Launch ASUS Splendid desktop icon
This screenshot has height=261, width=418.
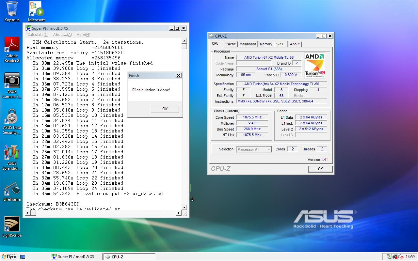pos(12,157)
